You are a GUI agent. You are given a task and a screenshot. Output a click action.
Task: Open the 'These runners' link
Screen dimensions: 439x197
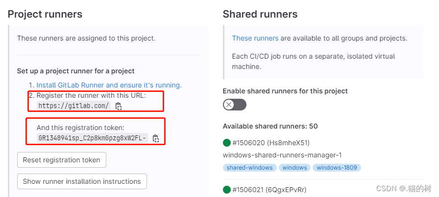(x=255, y=38)
